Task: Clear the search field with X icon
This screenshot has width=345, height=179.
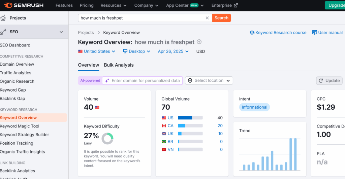Action: tap(207, 18)
